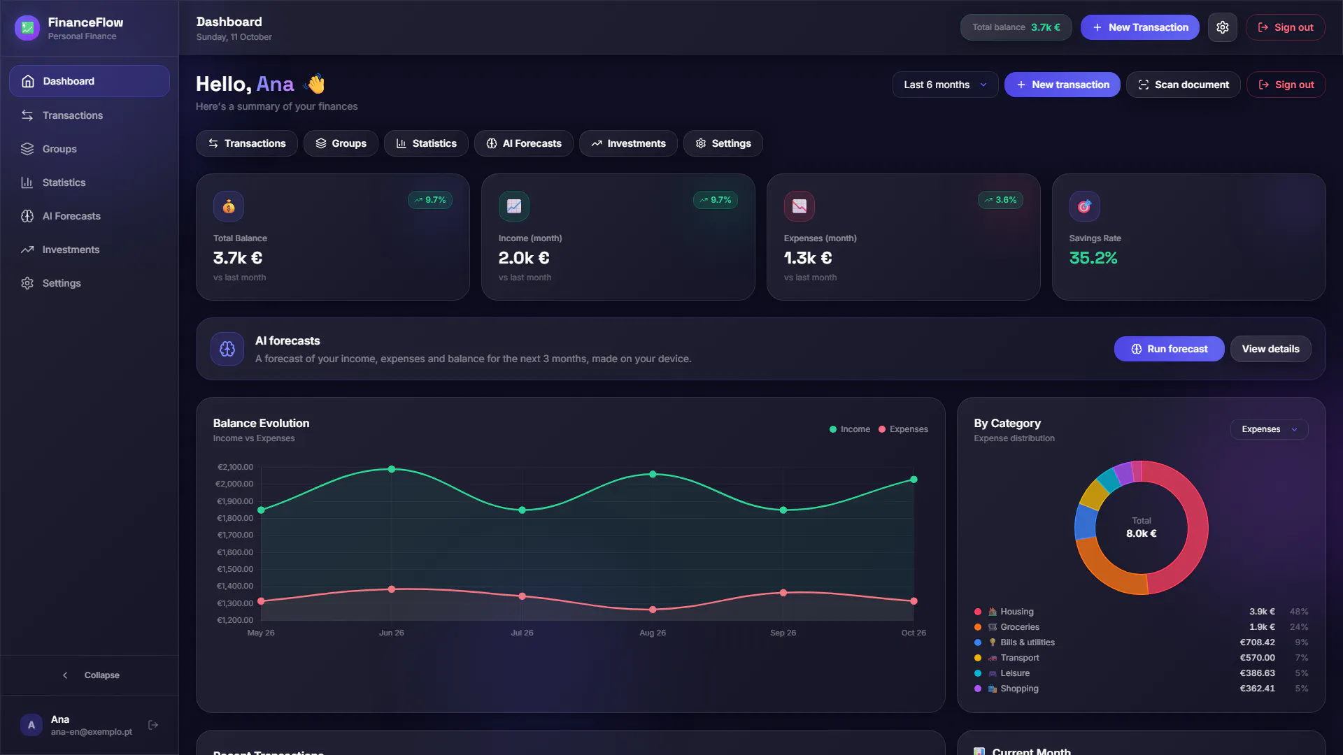Click the Bills & utilities blue color dot
This screenshot has height=755, width=1343.
click(x=978, y=642)
